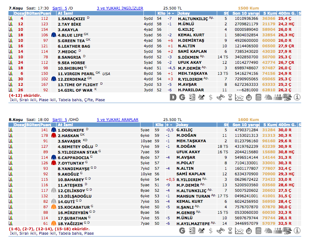Select the horse name VIRGIN PEARL
The height and width of the screenshot is (242, 314).
[x=76, y=74]
